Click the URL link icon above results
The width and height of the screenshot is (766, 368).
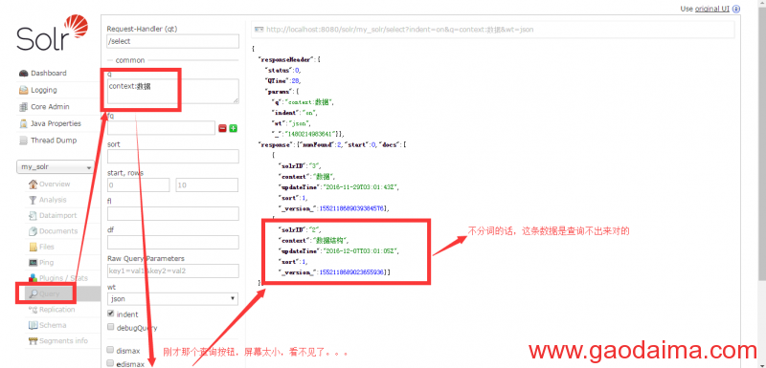point(259,30)
